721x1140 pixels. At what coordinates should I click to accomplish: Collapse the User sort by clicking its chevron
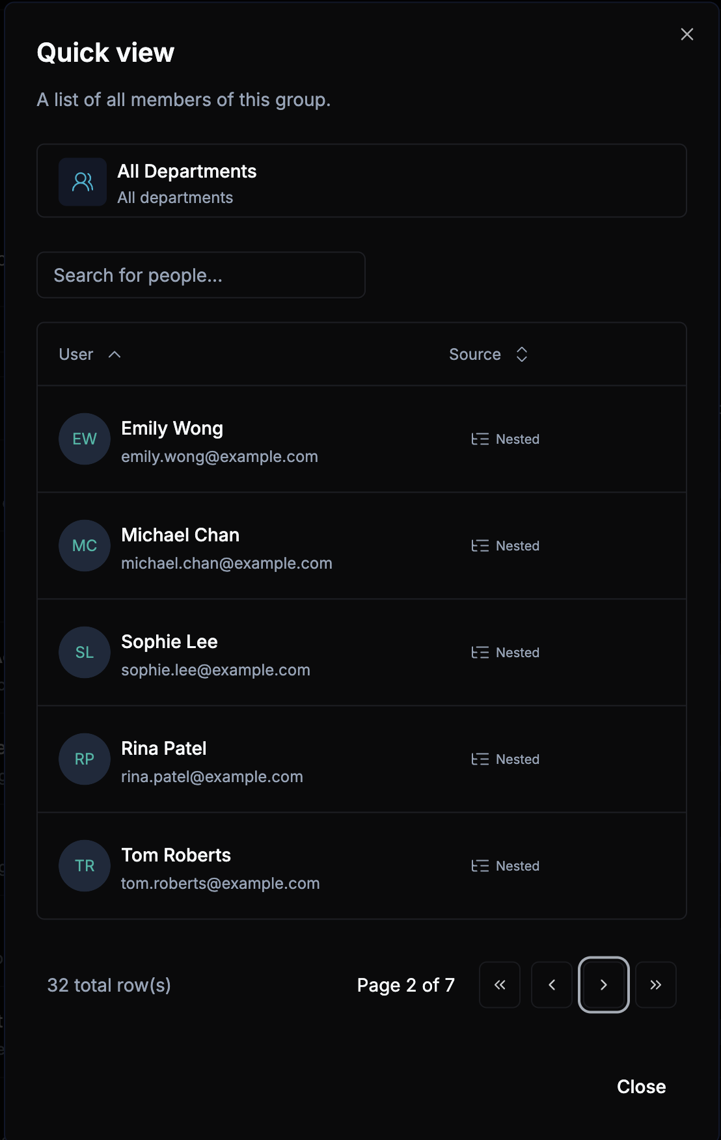[115, 355]
